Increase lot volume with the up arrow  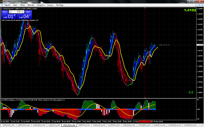point(23,12)
